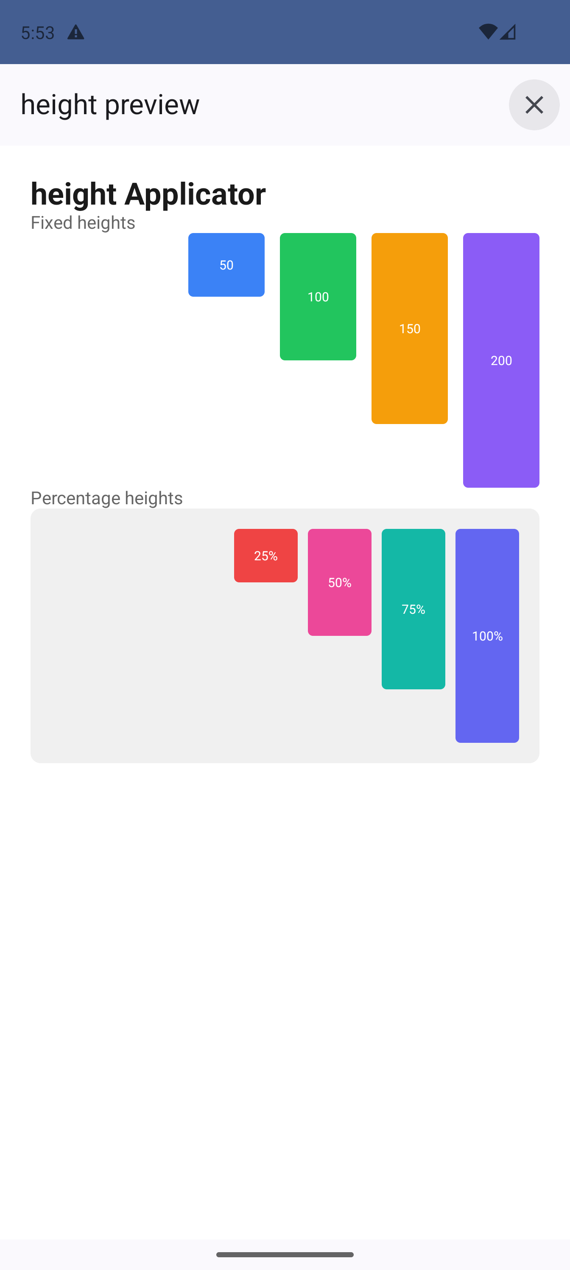This screenshot has width=570, height=1270.
Task: Tap the Percentage heights label
Action: (x=106, y=498)
